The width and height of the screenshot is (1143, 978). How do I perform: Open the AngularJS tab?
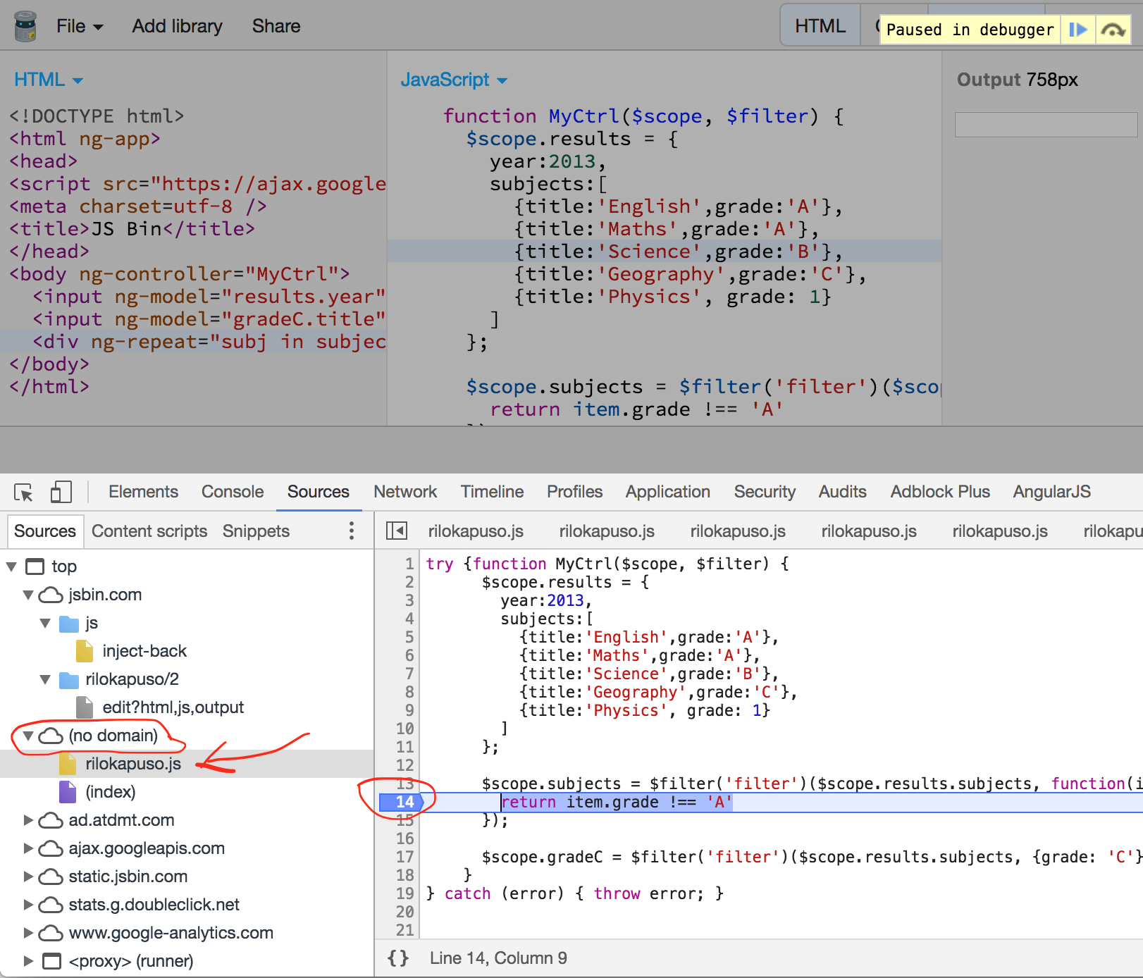click(x=1051, y=492)
